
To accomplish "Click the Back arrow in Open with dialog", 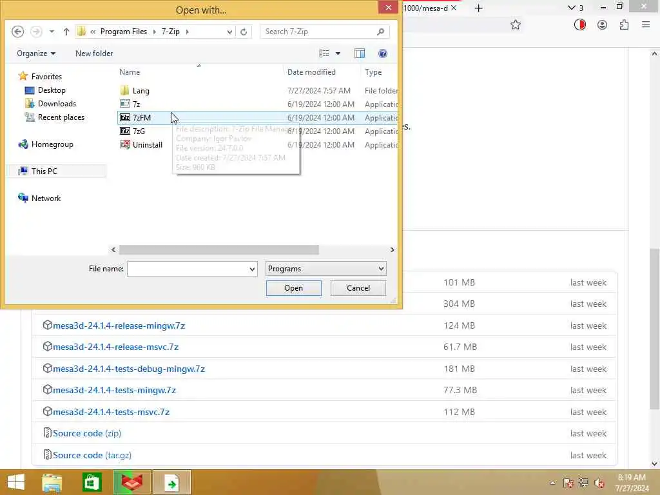I will coord(17,32).
